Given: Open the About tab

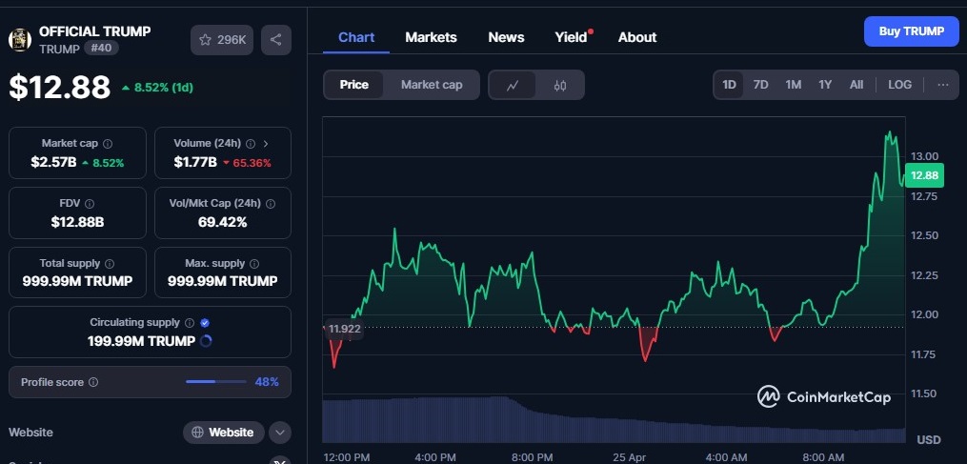Looking at the screenshot, I should pyautogui.click(x=637, y=37).
